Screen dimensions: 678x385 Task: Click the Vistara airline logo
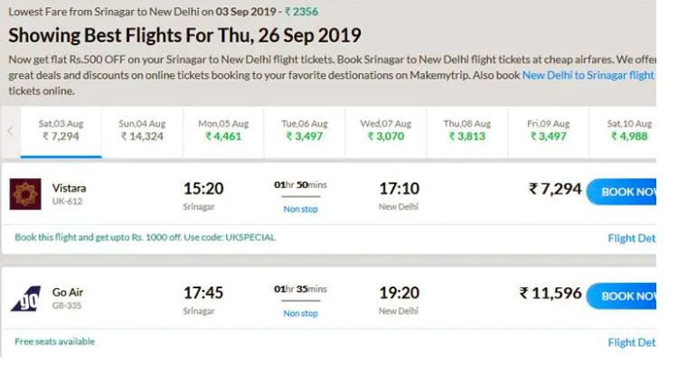[25, 193]
